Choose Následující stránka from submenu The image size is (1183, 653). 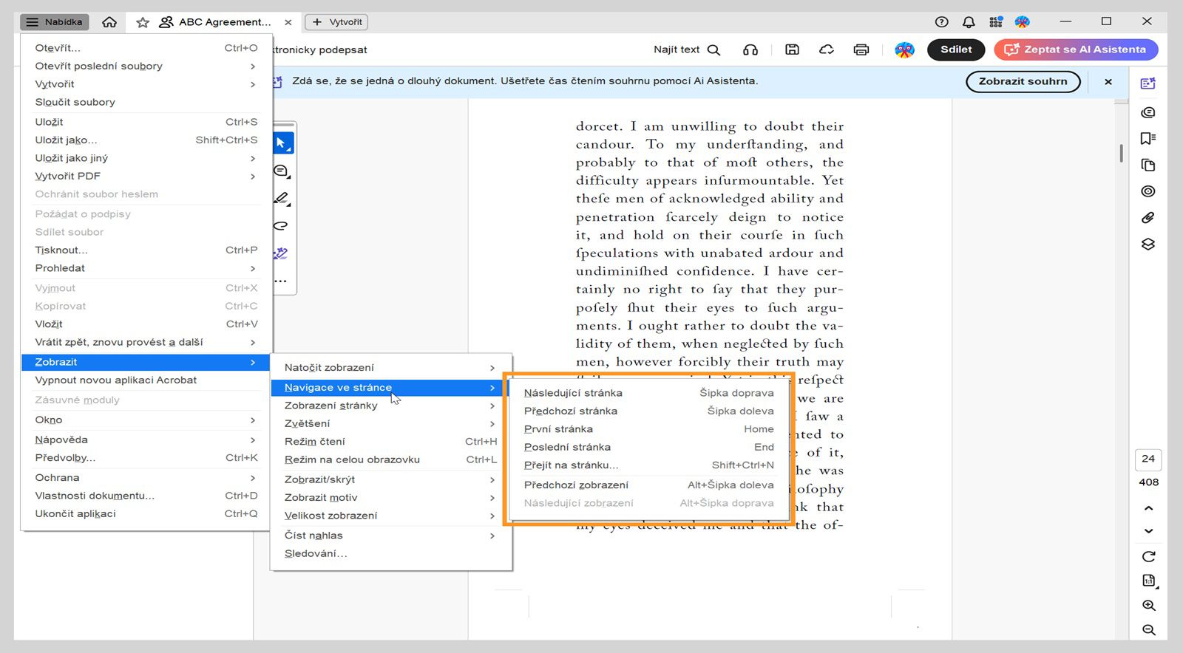(649, 393)
